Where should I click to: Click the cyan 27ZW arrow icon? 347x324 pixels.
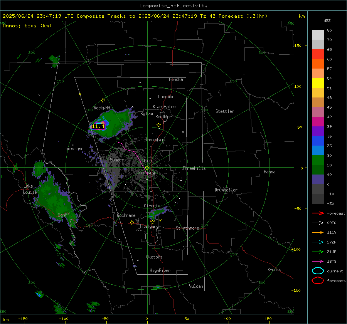318,242
